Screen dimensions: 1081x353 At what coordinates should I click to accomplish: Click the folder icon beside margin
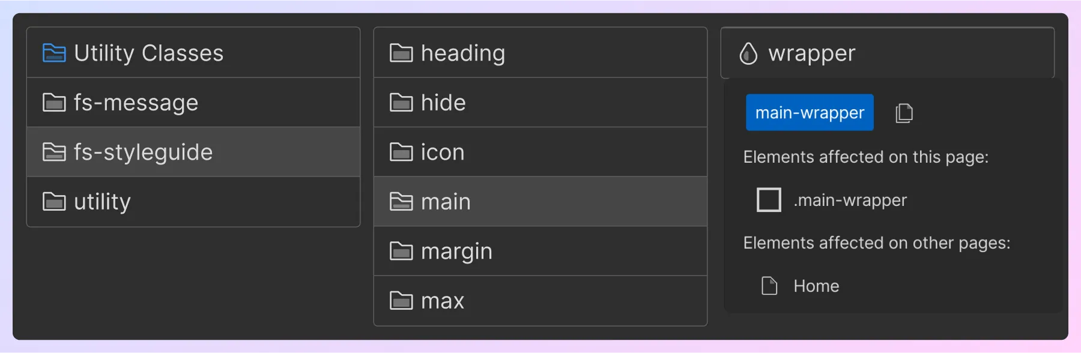pyautogui.click(x=401, y=251)
